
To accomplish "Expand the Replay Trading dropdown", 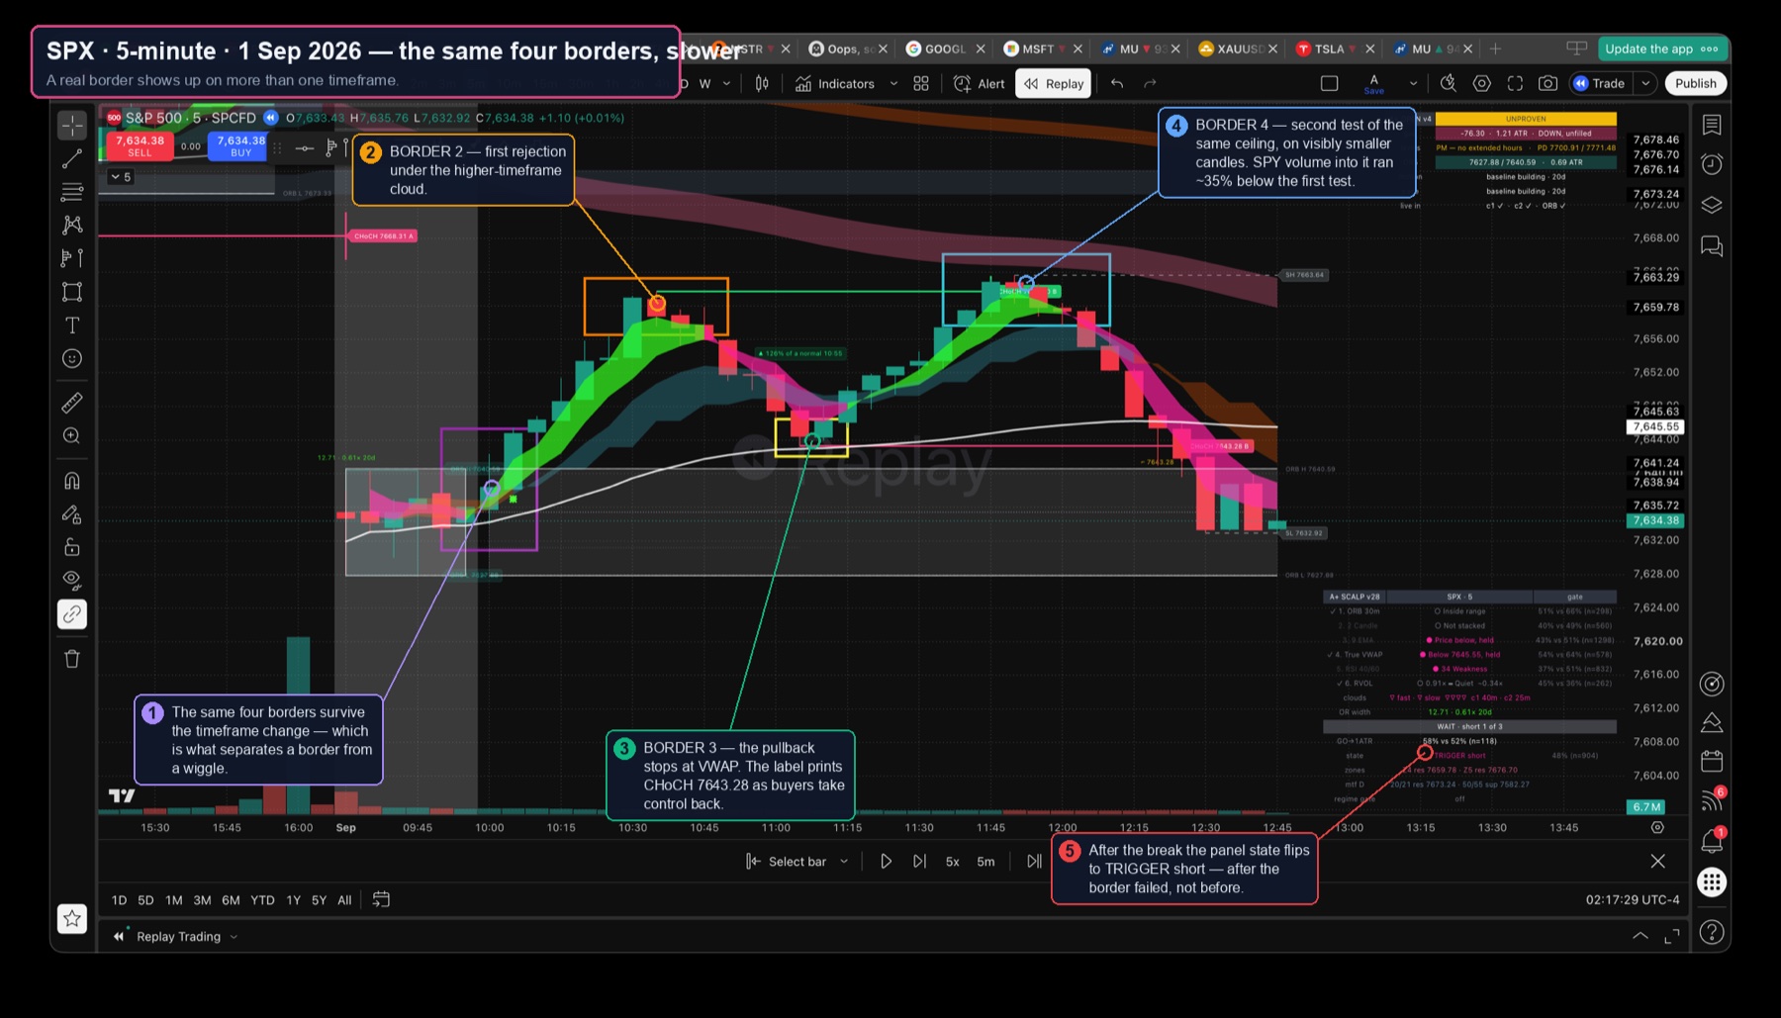I will tap(234, 937).
